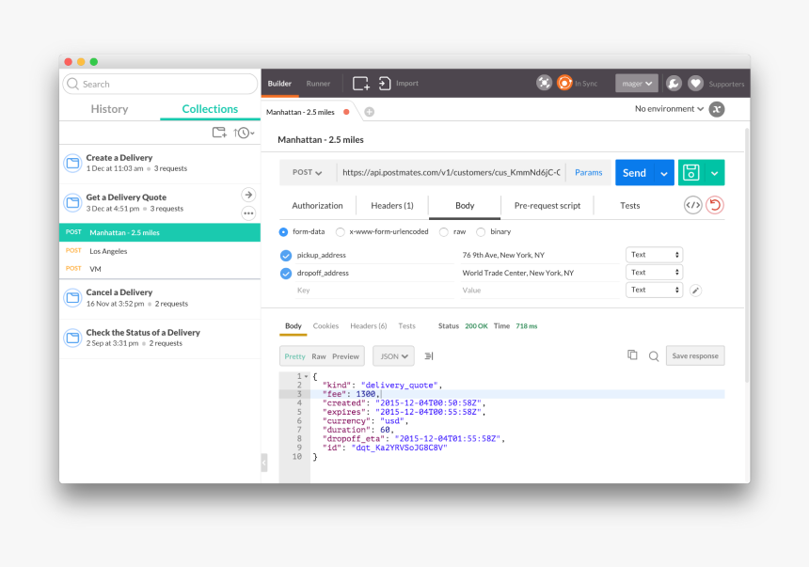809x567 pixels.
Task: Copy response with the copy icon
Action: tap(632, 354)
